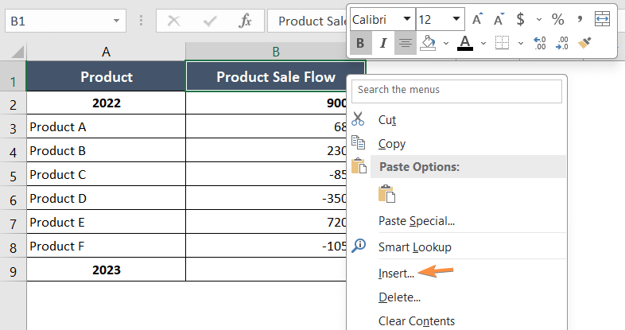Open the Font Color dropdown arrow
Viewport: 625px width, 330px height.
[x=483, y=43]
